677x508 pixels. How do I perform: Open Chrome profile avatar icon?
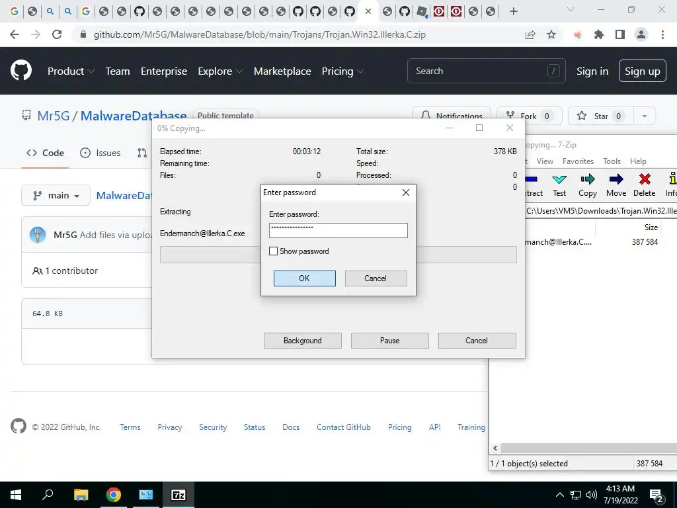tap(641, 34)
